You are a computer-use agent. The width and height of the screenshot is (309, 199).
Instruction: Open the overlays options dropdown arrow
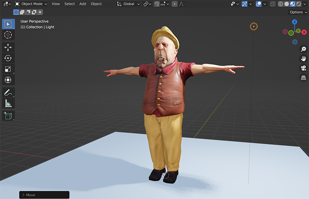click(x=265, y=4)
